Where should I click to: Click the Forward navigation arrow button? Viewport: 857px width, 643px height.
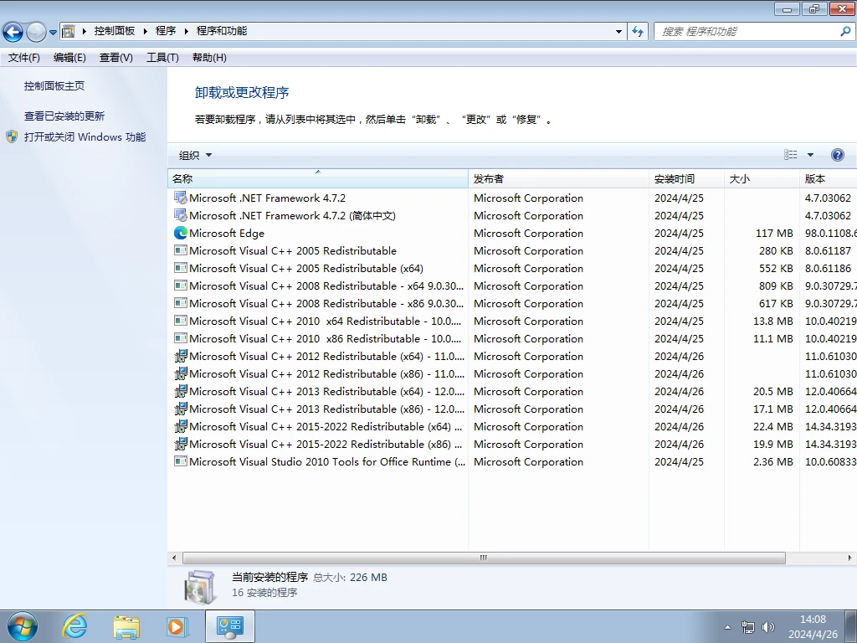tap(36, 32)
